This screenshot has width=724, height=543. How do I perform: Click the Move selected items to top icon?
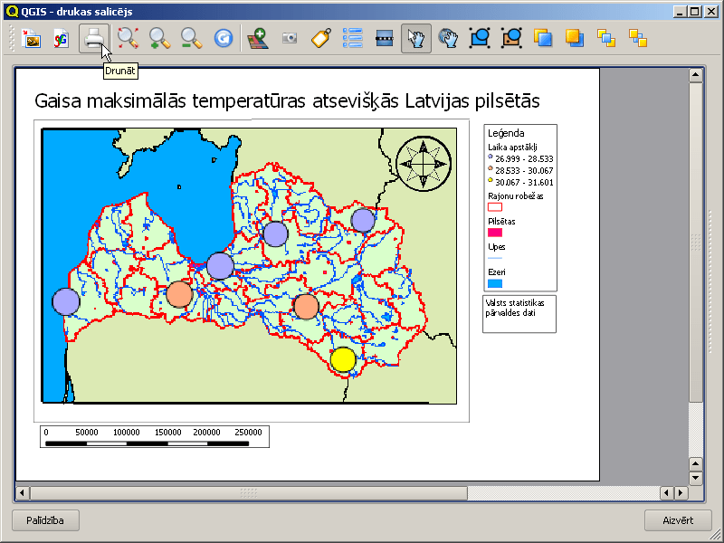[606, 38]
